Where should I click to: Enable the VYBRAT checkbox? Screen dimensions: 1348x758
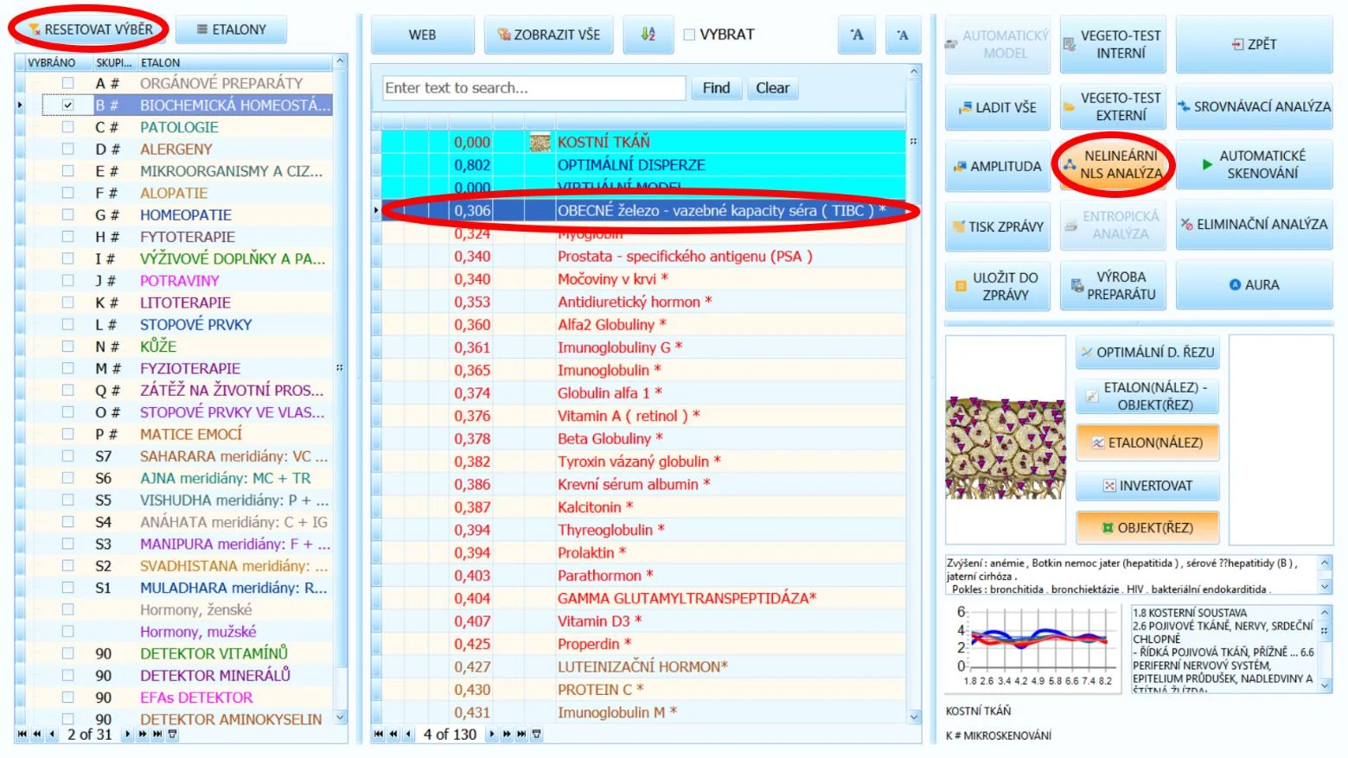pos(689,35)
